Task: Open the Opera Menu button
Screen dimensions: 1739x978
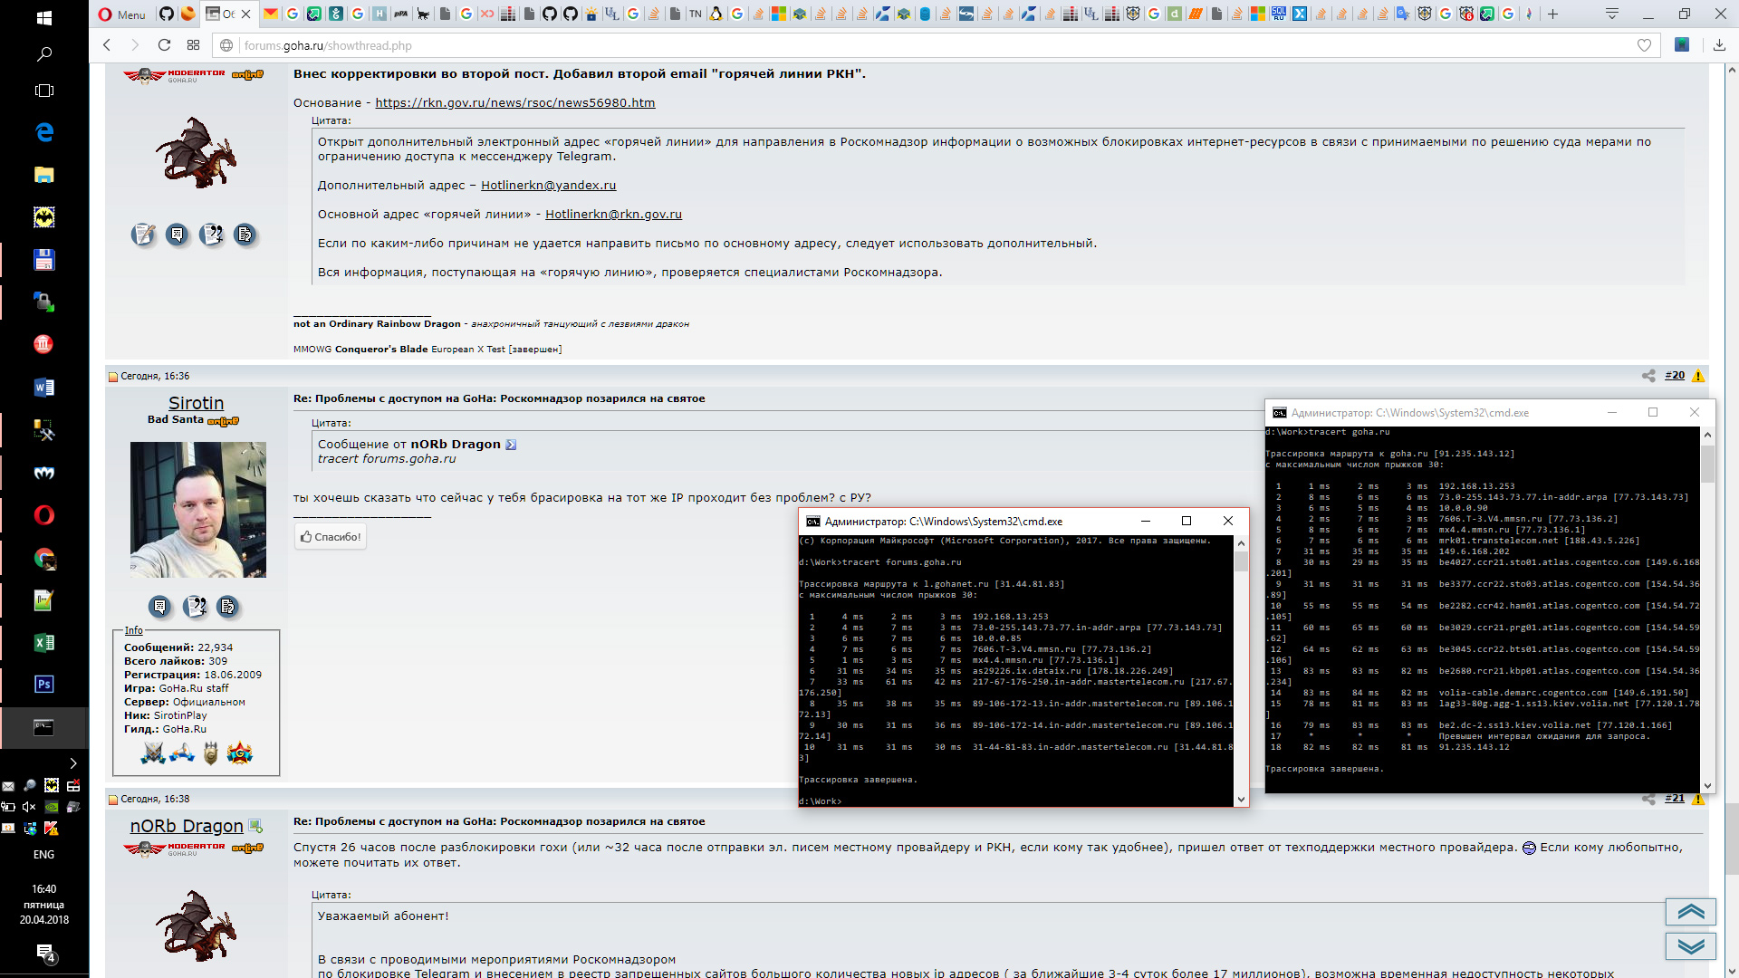Action: point(122,14)
